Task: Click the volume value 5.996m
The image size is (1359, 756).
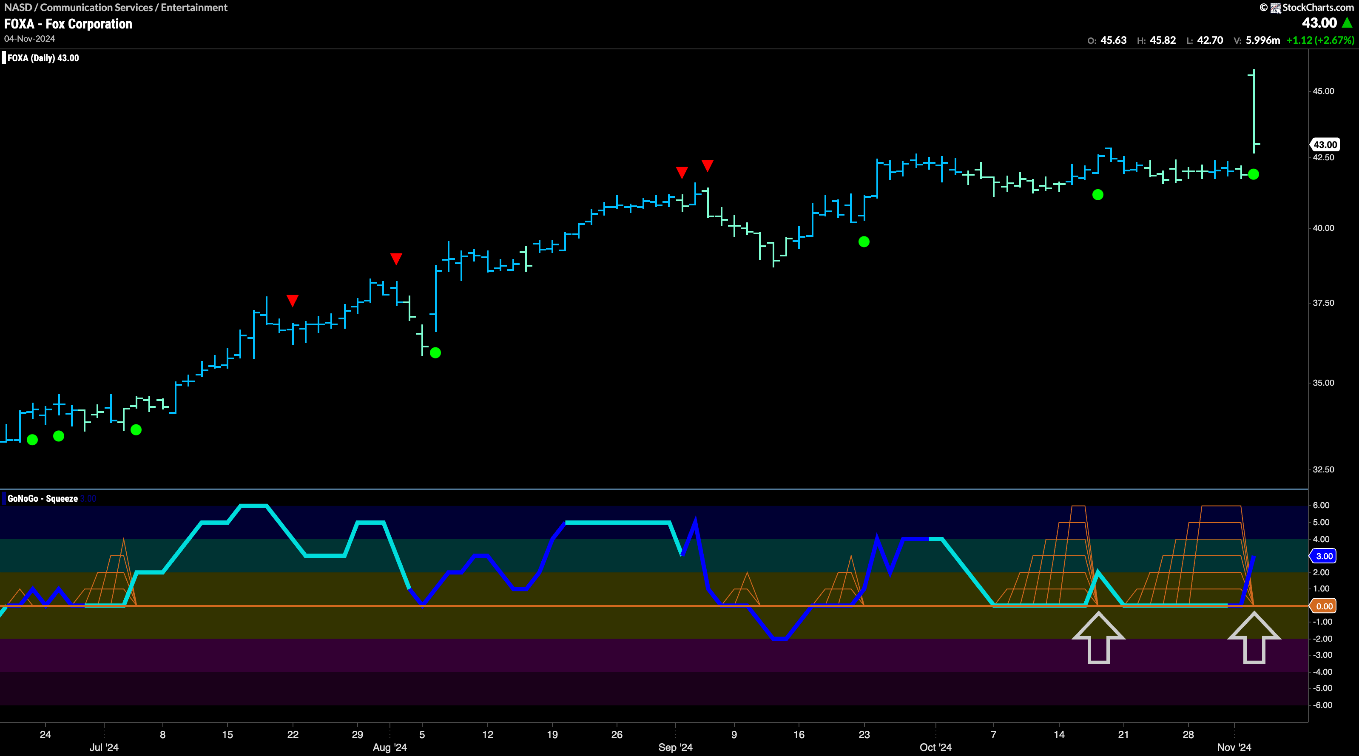Action: tap(1262, 40)
